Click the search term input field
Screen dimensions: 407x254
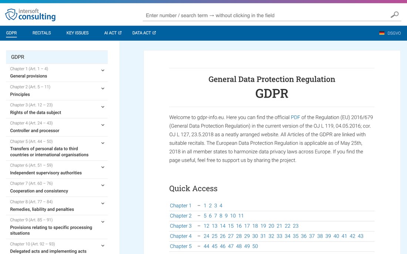point(266,15)
